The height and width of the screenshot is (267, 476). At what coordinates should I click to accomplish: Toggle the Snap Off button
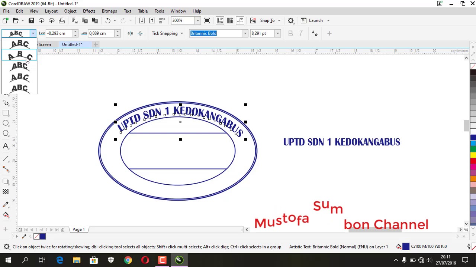253,20
